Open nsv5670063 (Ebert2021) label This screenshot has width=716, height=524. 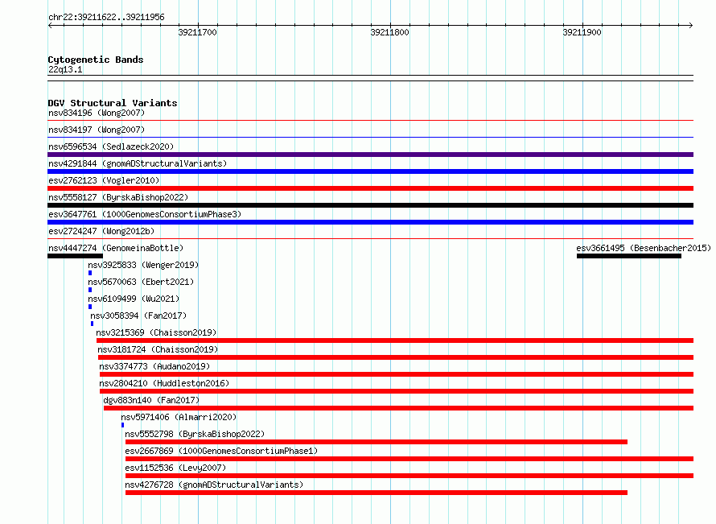click(x=141, y=282)
